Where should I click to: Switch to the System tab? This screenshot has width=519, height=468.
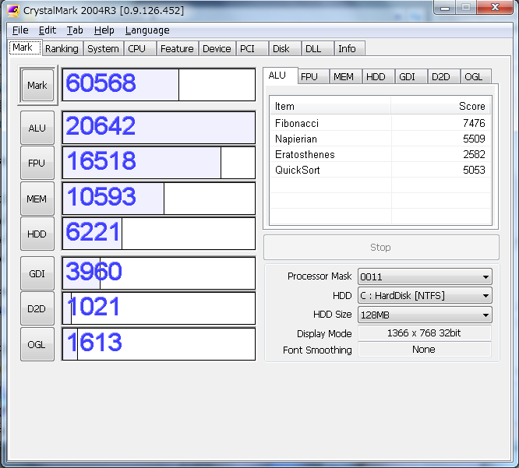[x=103, y=48]
